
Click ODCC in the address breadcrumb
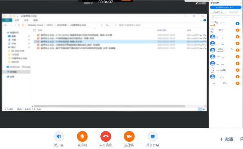(50, 25)
